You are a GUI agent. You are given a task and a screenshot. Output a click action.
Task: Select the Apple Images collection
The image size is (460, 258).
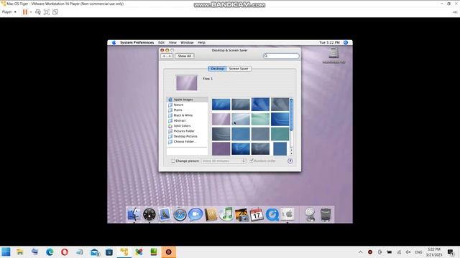pyautogui.click(x=187, y=100)
